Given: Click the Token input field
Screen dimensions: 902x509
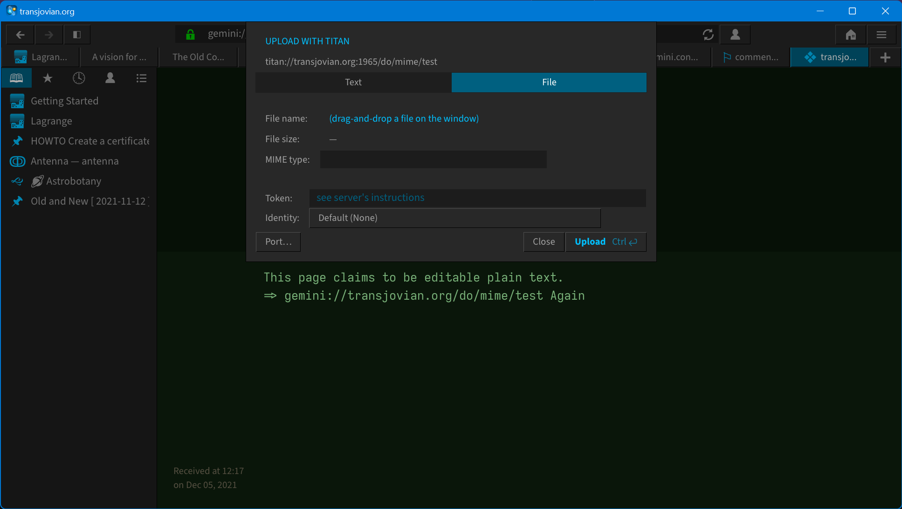Looking at the screenshot, I should click(x=477, y=198).
